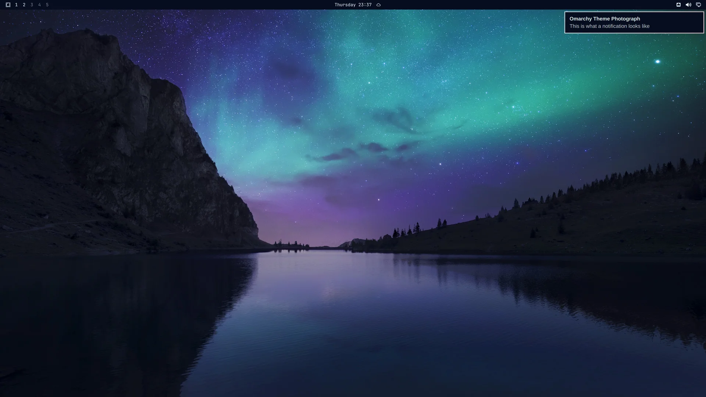Click the lake surface on the wallpaper

353,323
